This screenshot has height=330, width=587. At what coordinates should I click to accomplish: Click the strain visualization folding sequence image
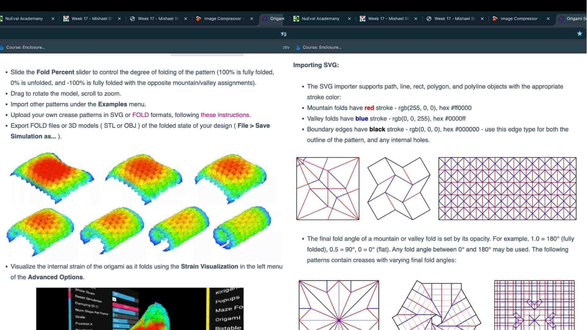coord(139,204)
